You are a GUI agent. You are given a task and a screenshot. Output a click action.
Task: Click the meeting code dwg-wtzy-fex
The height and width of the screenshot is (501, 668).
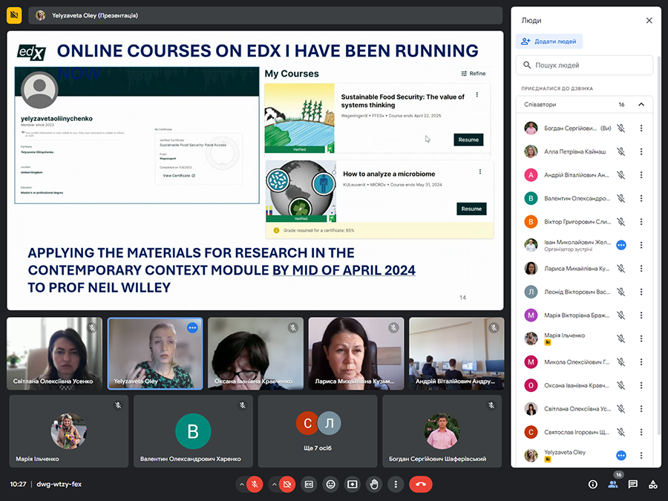coord(59,485)
